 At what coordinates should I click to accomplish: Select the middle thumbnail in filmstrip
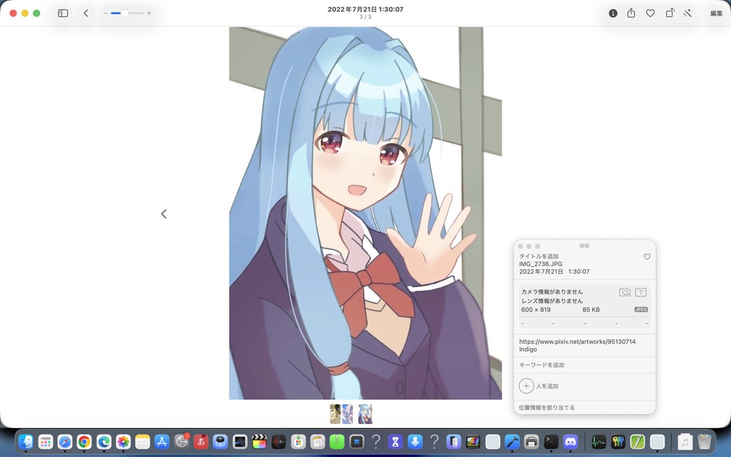[x=347, y=414]
